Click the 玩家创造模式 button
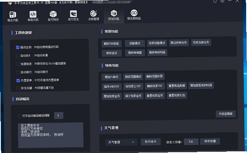Image resolution: width=247 pixels, height=153 pixels. [157, 43]
